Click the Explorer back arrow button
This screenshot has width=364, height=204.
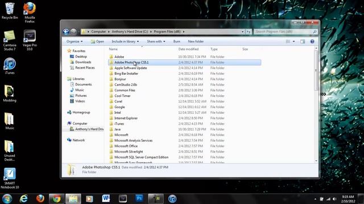[x=66, y=32]
